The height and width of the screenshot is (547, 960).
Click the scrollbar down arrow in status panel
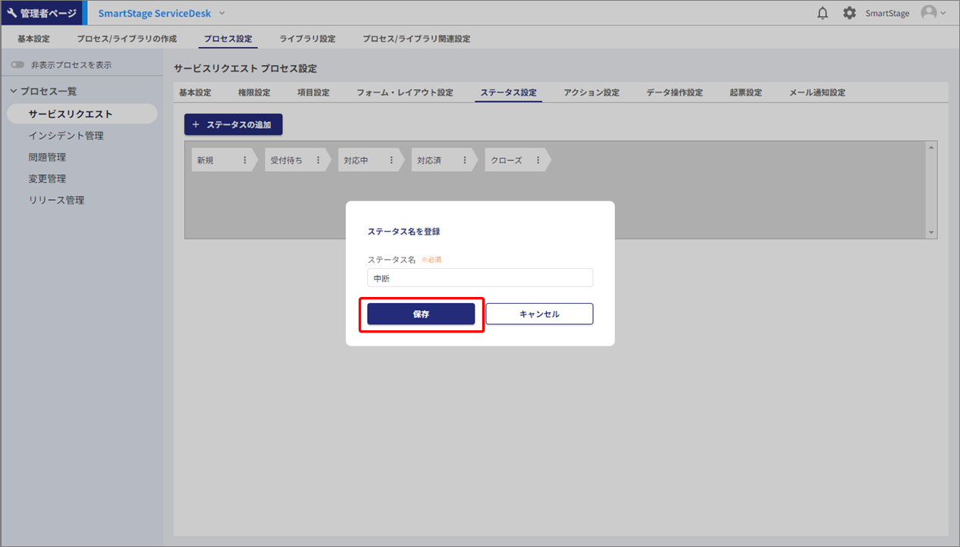[x=932, y=233]
